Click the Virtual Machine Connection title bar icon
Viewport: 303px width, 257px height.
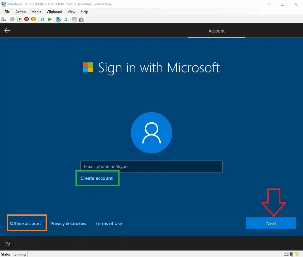pos(4,4)
